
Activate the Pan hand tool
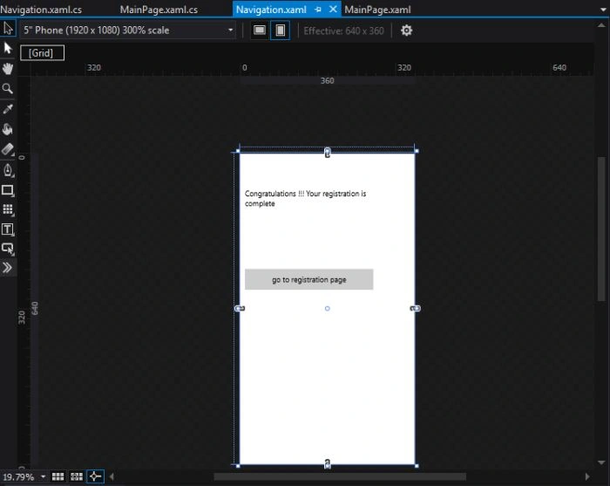8,69
